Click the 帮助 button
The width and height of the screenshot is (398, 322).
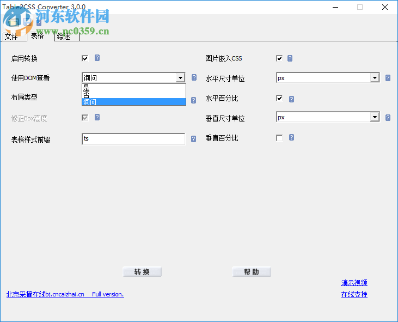[x=252, y=272]
